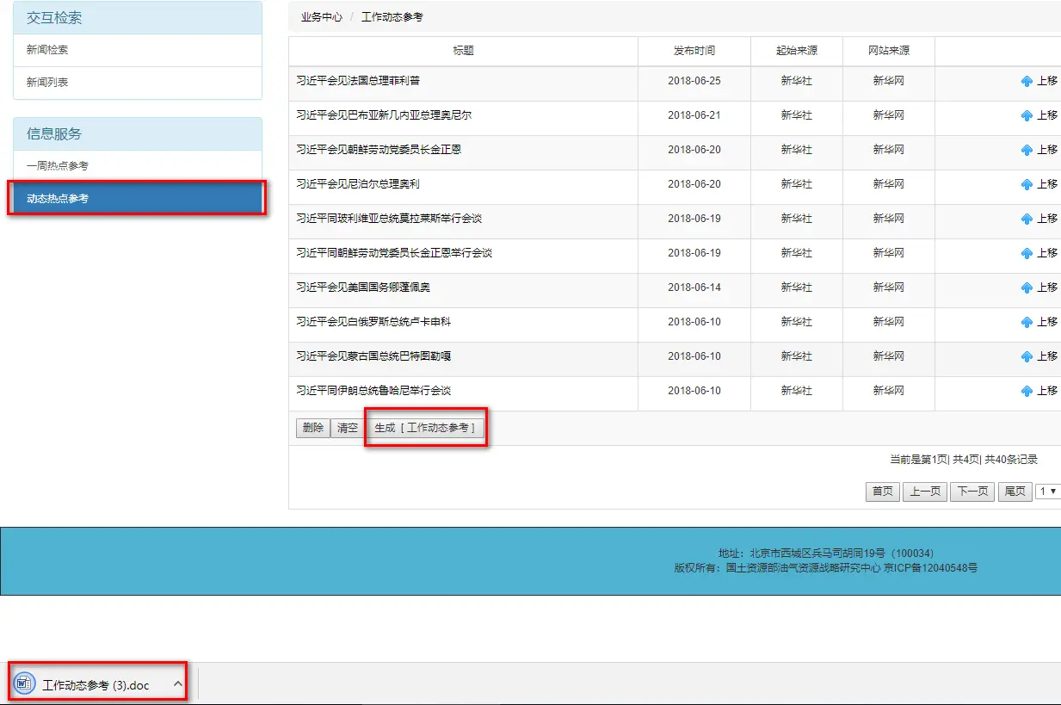Click the 上移 arrow icon for 习近平会见美国国务卿蓬佩奥

pyautogui.click(x=1026, y=288)
